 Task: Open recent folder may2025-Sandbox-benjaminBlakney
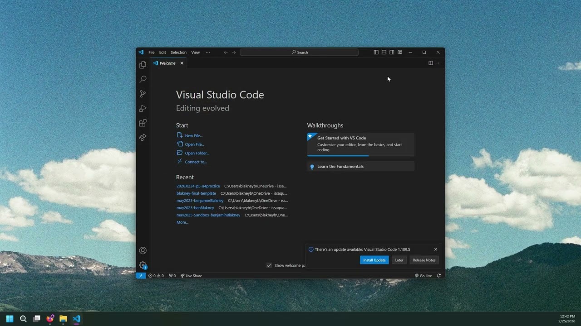tap(208, 215)
